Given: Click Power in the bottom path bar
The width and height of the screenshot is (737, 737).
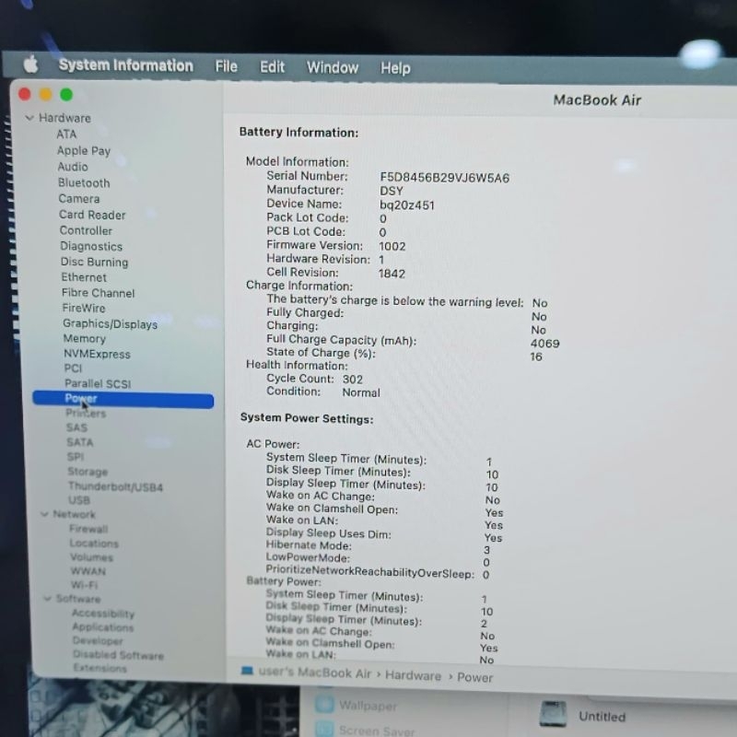Looking at the screenshot, I should coord(474,677).
